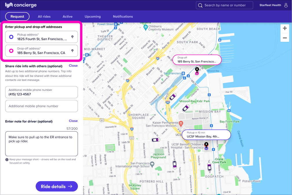The image size is (292, 195).
Task: Click the driver note text area
Action: pyautogui.click(x=41, y=144)
